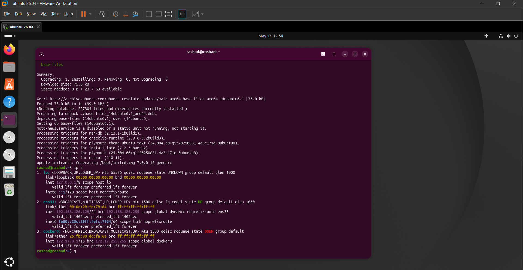Revert VM to previous snapshot
The width and height of the screenshot is (523, 270).
pyautogui.click(x=125, y=14)
